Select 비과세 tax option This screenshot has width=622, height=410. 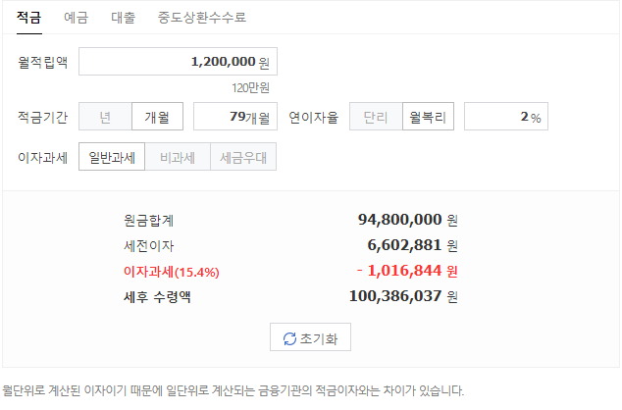point(178,157)
